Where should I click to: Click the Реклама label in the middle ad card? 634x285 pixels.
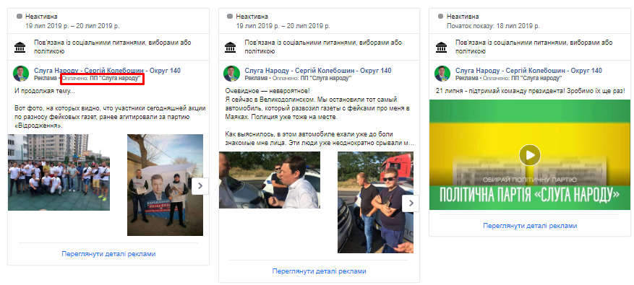(x=257, y=79)
